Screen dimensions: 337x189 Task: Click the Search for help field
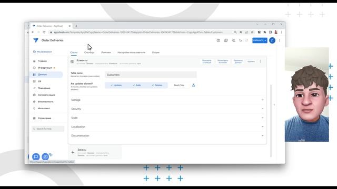(48, 129)
